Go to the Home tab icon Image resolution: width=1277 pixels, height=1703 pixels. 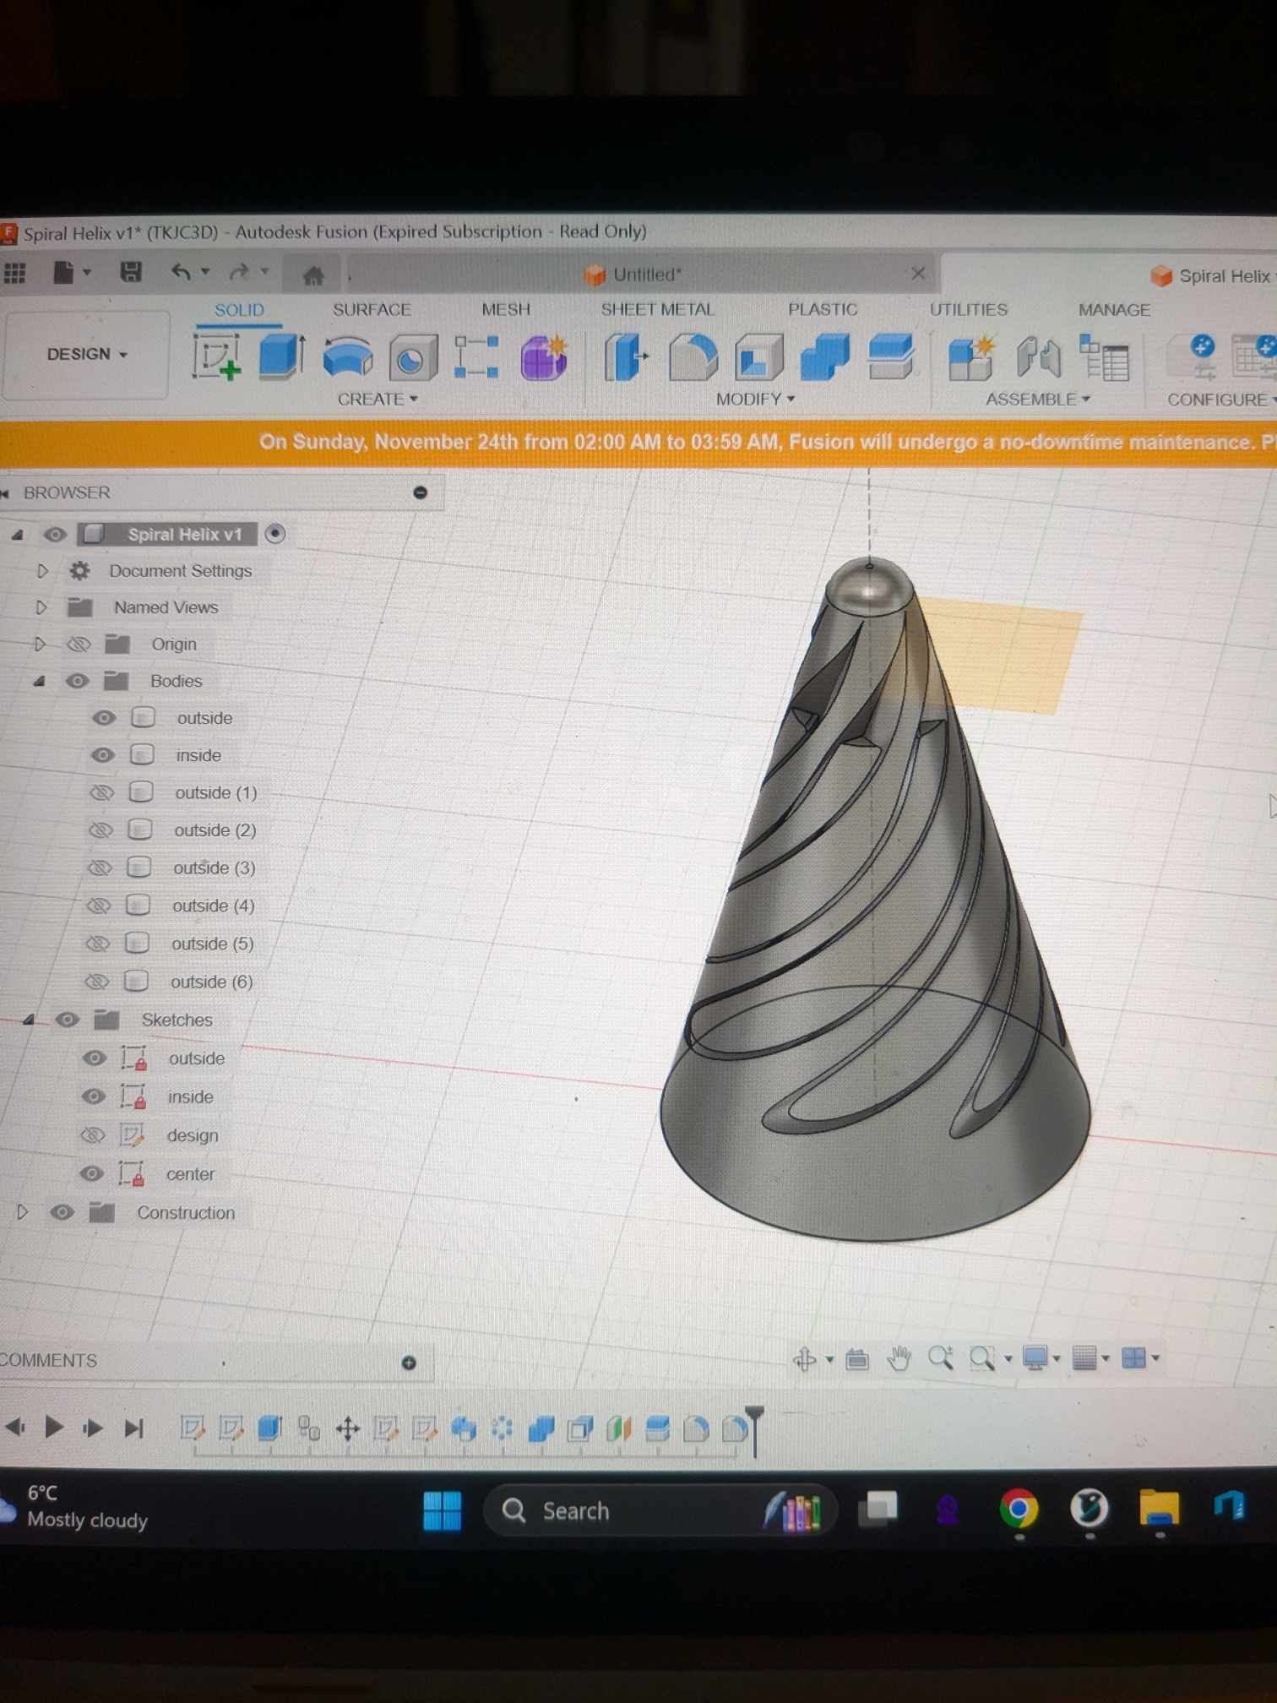[x=313, y=275]
